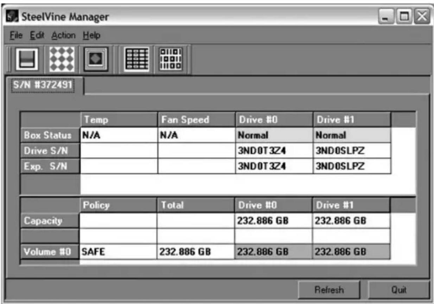
Task: Click the SteelVine Manager title bar icon
Action: pos(13,17)
